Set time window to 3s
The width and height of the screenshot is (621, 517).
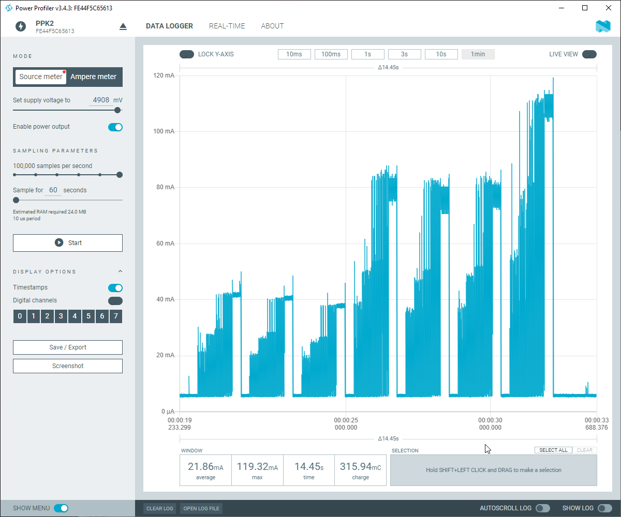point(404,54)
